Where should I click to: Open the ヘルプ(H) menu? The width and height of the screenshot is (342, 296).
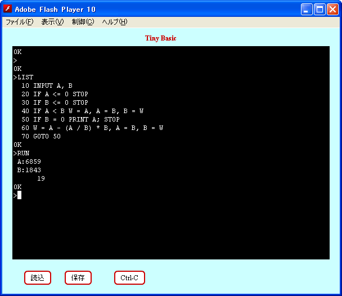pyautogui.click(x=115, y=22)
